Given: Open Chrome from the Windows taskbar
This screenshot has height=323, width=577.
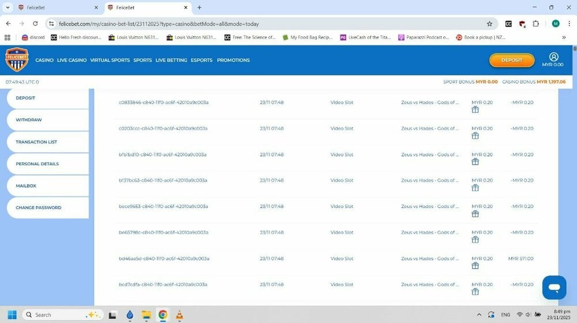Looking at the screenshot, I should 163,315.
